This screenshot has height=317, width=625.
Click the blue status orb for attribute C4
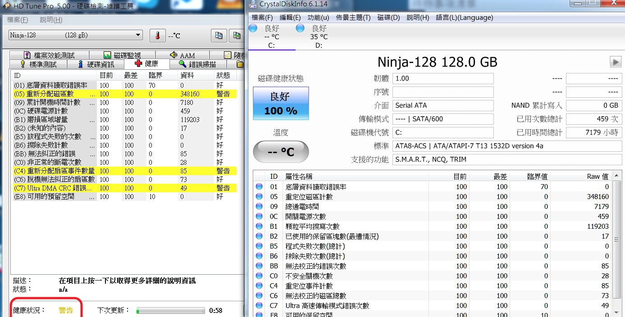[x=259, y=285]
